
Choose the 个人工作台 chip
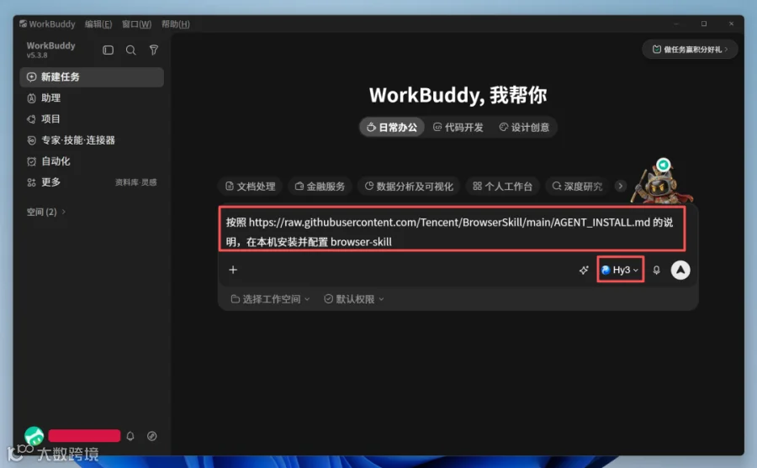[503, 187]
